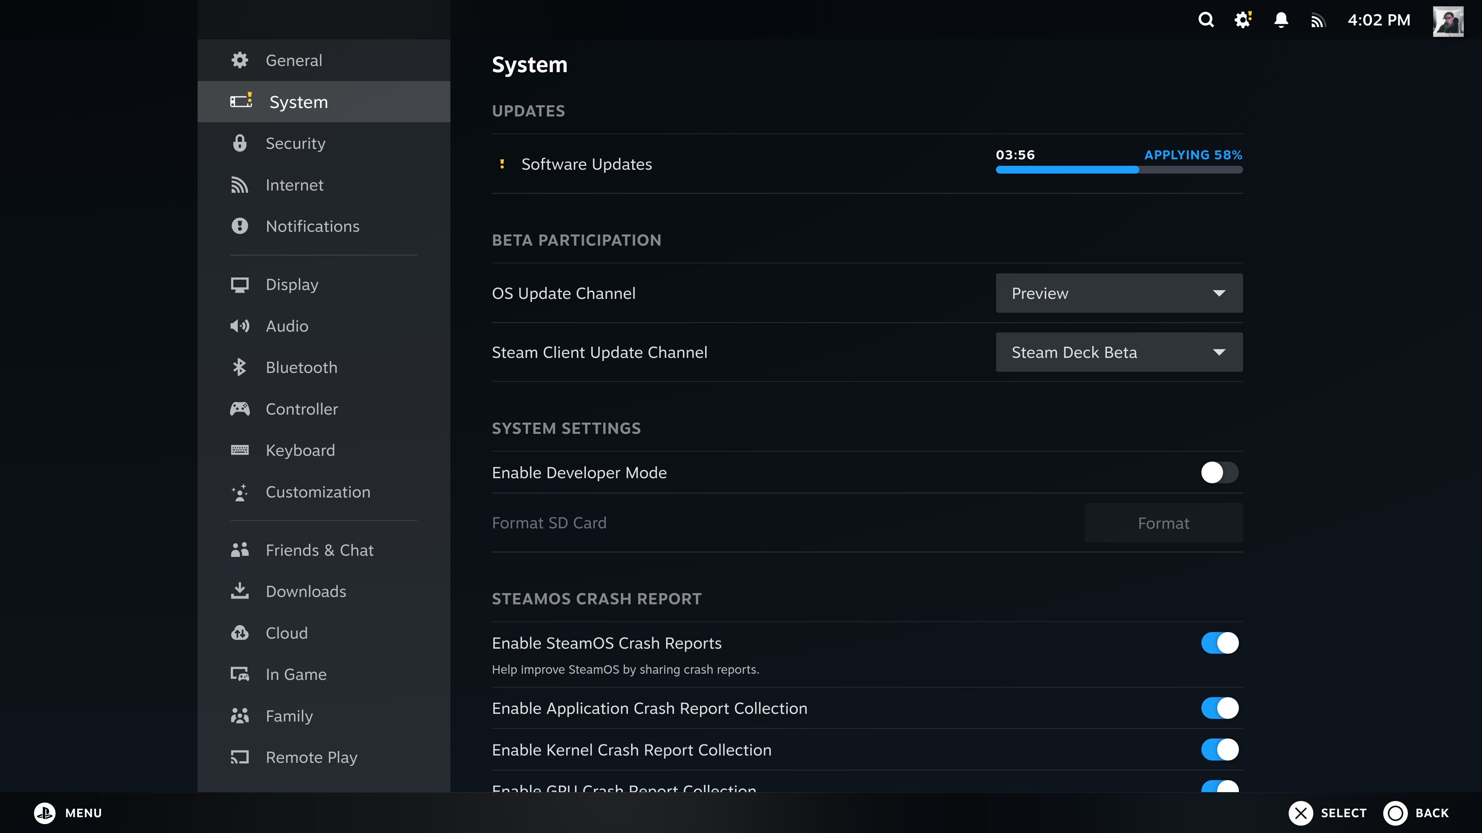Open Customization settings label
1482x833 pixels.
[x=318, y=492]
